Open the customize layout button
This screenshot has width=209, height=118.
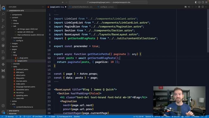point(206,2)
